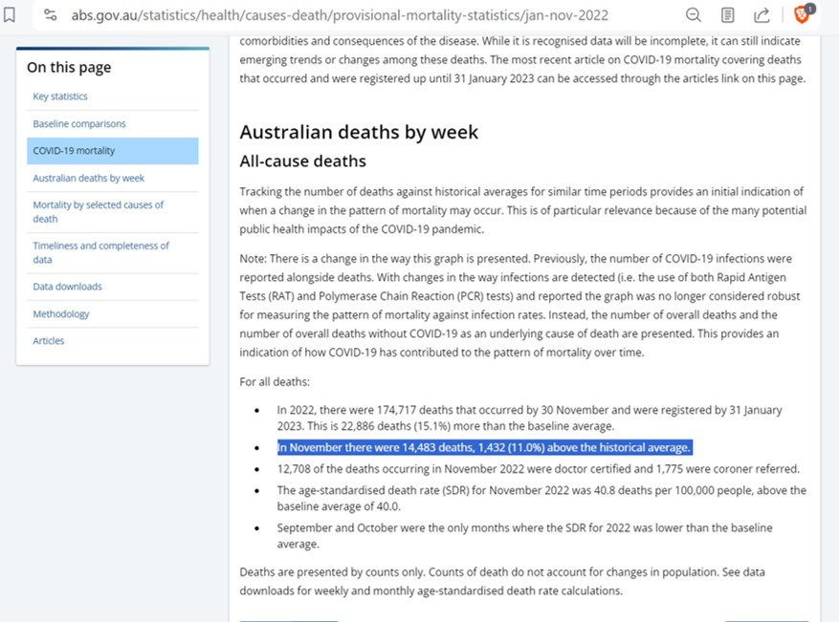Screen dimensions: 839x622
Task: Click the abs.gov.au URL in address bar
Action: (x=340, y=15)
